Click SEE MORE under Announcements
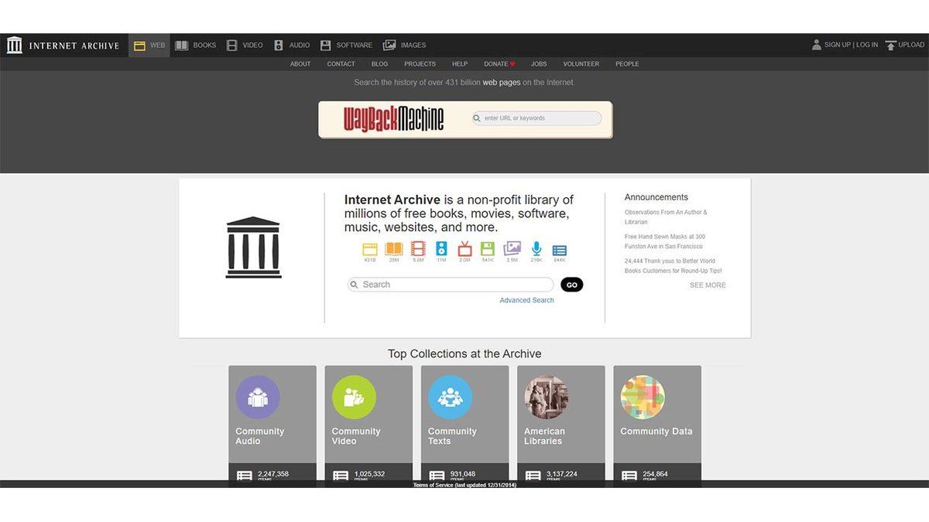929x522 pixels. [707, 285]
